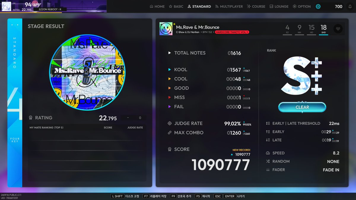
Task: Click the ESC exit key hint
Action: point(218,196)
